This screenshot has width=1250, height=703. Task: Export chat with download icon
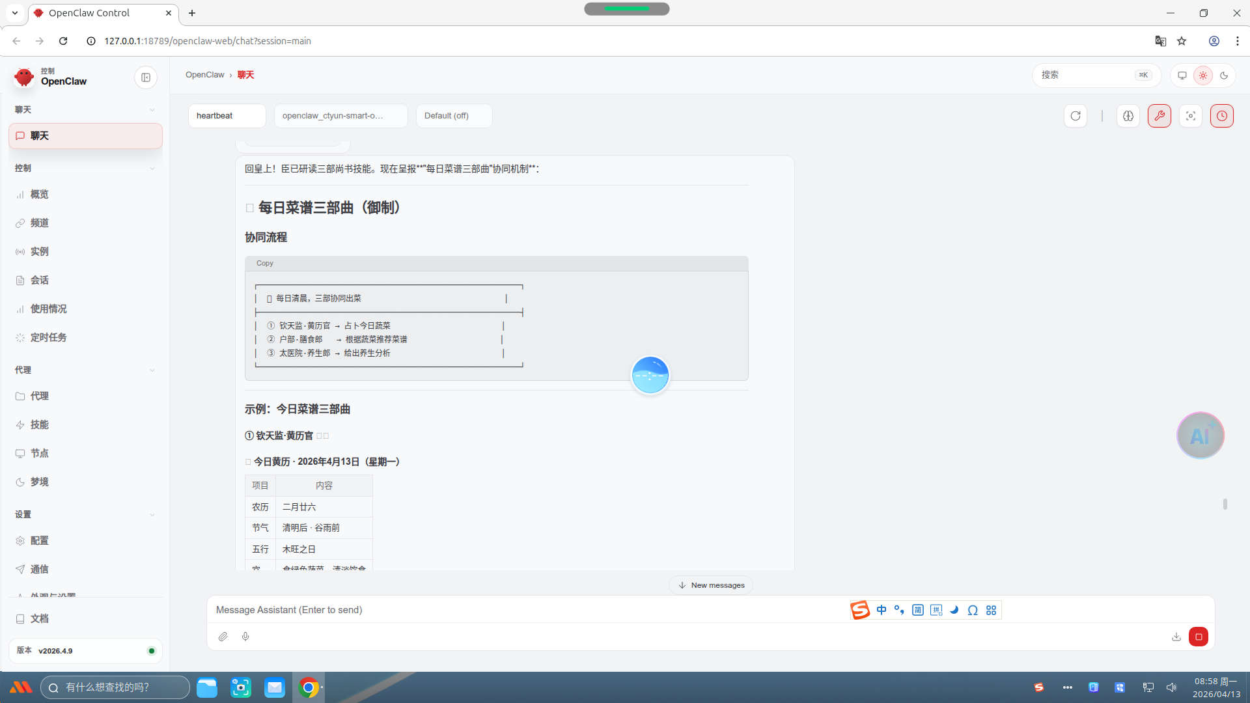[x=1176, y=637]
